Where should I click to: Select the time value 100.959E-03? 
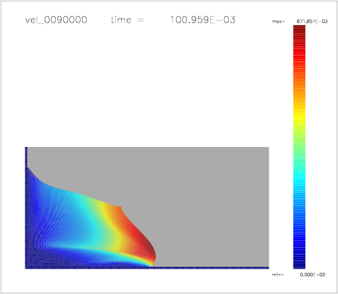(202, 20)
